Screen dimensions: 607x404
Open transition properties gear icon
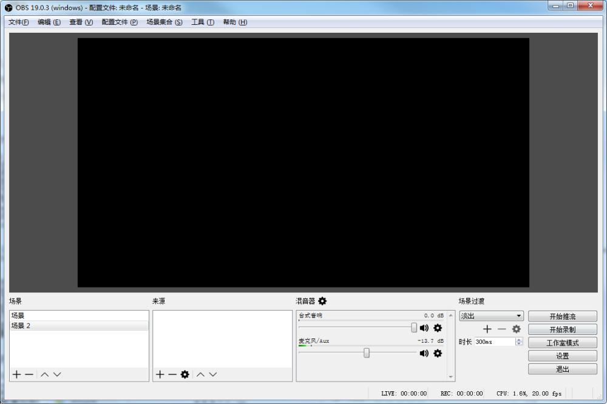[516, 329]
